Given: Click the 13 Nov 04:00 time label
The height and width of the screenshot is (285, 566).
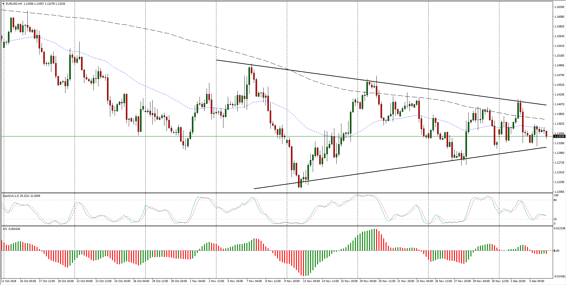Looking at the screenshot, I should 312,281.
